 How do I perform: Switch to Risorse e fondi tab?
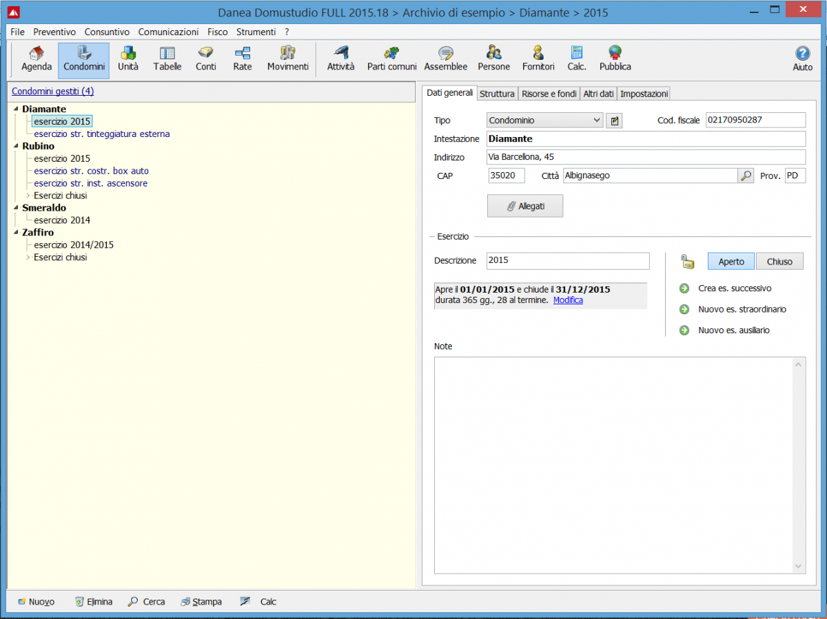pyautogui.click(x=549, y=94)
